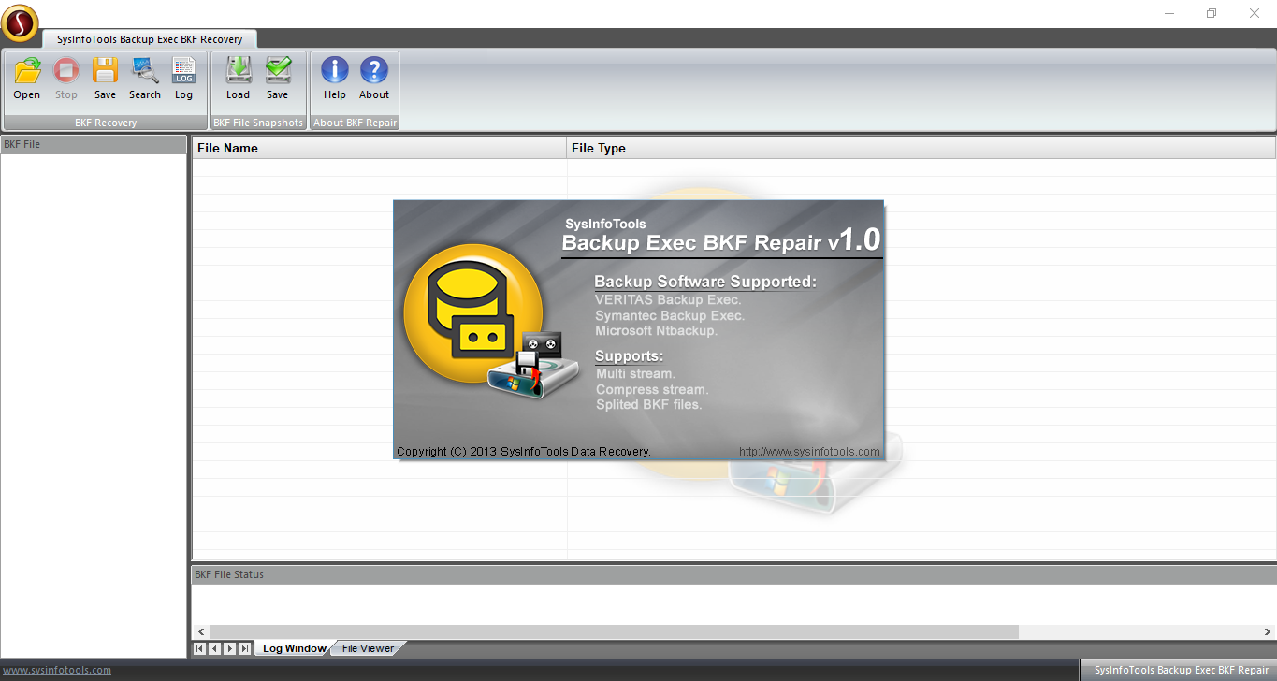
Task: Switch to the Log Window tab
Action: click(x=294, y=648)
